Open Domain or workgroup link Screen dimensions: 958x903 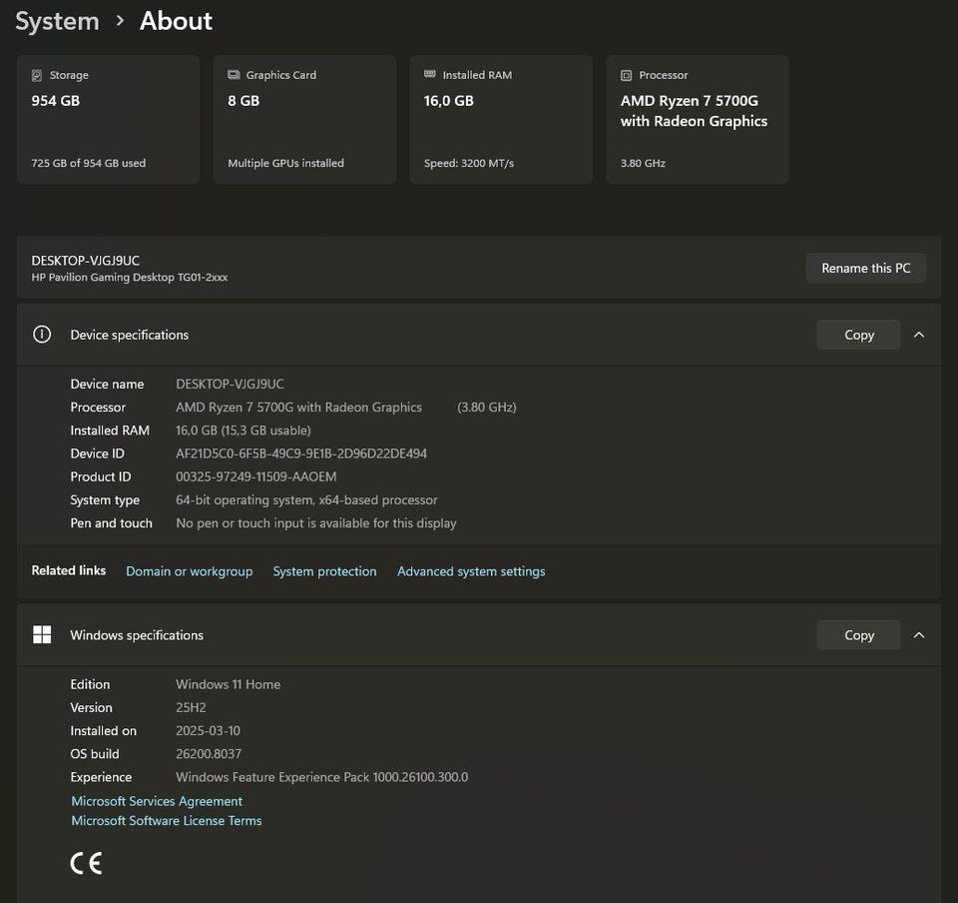pos(189,571)
